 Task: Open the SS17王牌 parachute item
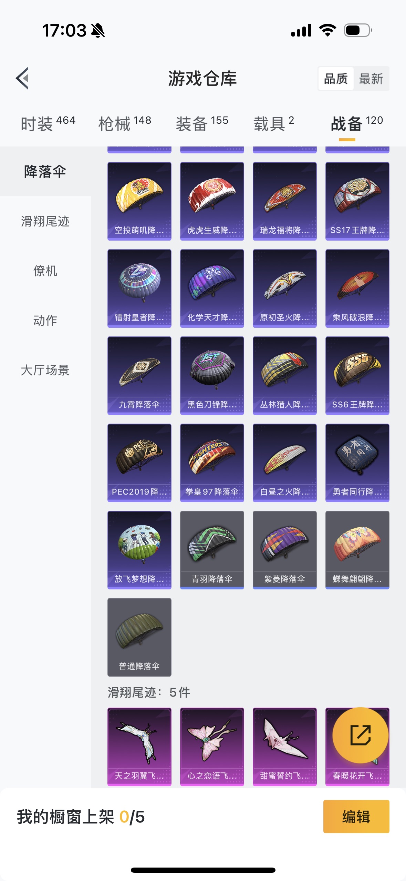pos(357,201)
